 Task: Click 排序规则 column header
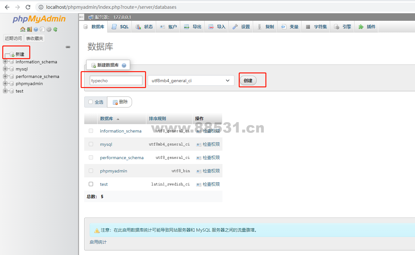point(157,119)
